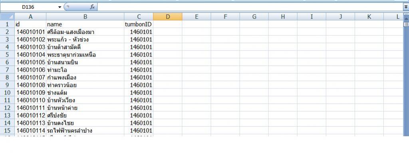Click cell containing 146010107
This screenshot has width=409, height=153.
[30, 77]
